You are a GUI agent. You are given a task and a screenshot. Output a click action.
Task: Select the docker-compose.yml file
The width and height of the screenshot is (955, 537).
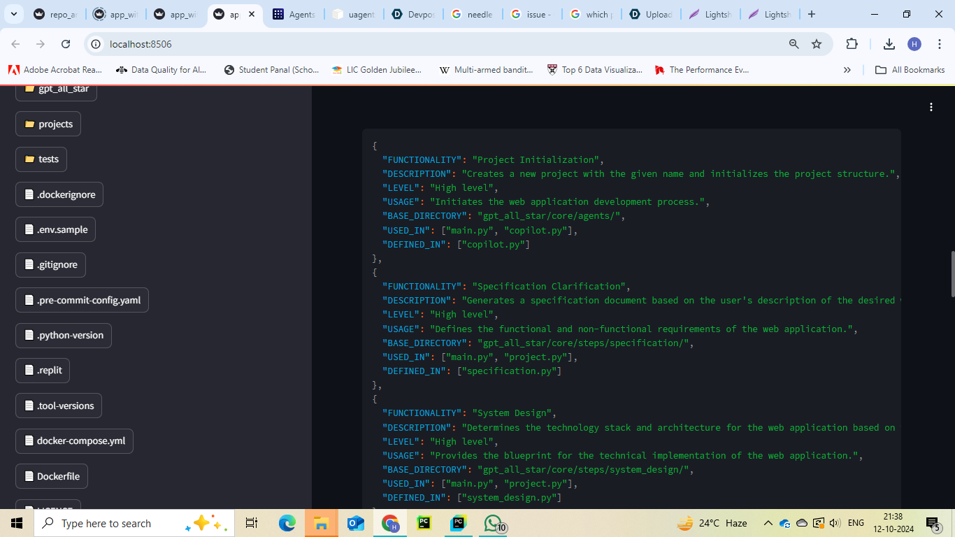click(74, 441)
